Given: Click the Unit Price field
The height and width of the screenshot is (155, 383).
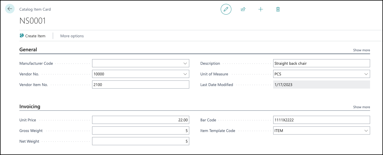Looking at the screenshot, I should pyautogui.click(x=141, y=120).
